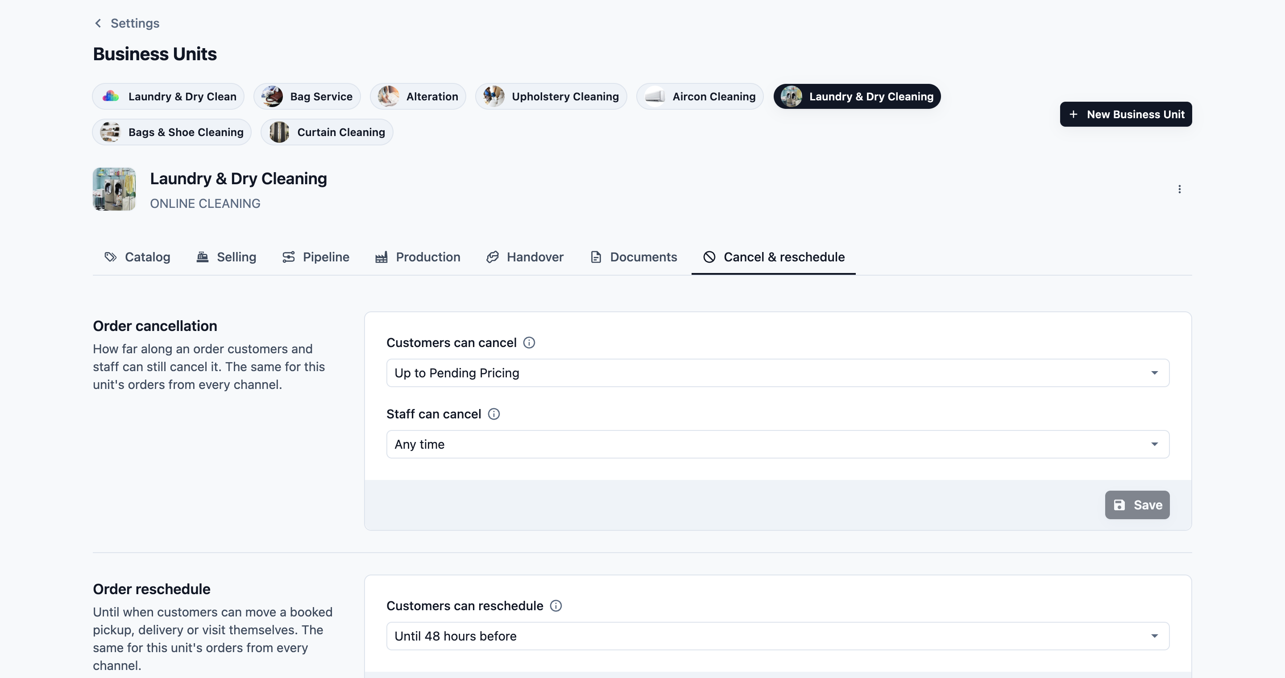Click the Cancel & reschedule prohibited icon

709,257
